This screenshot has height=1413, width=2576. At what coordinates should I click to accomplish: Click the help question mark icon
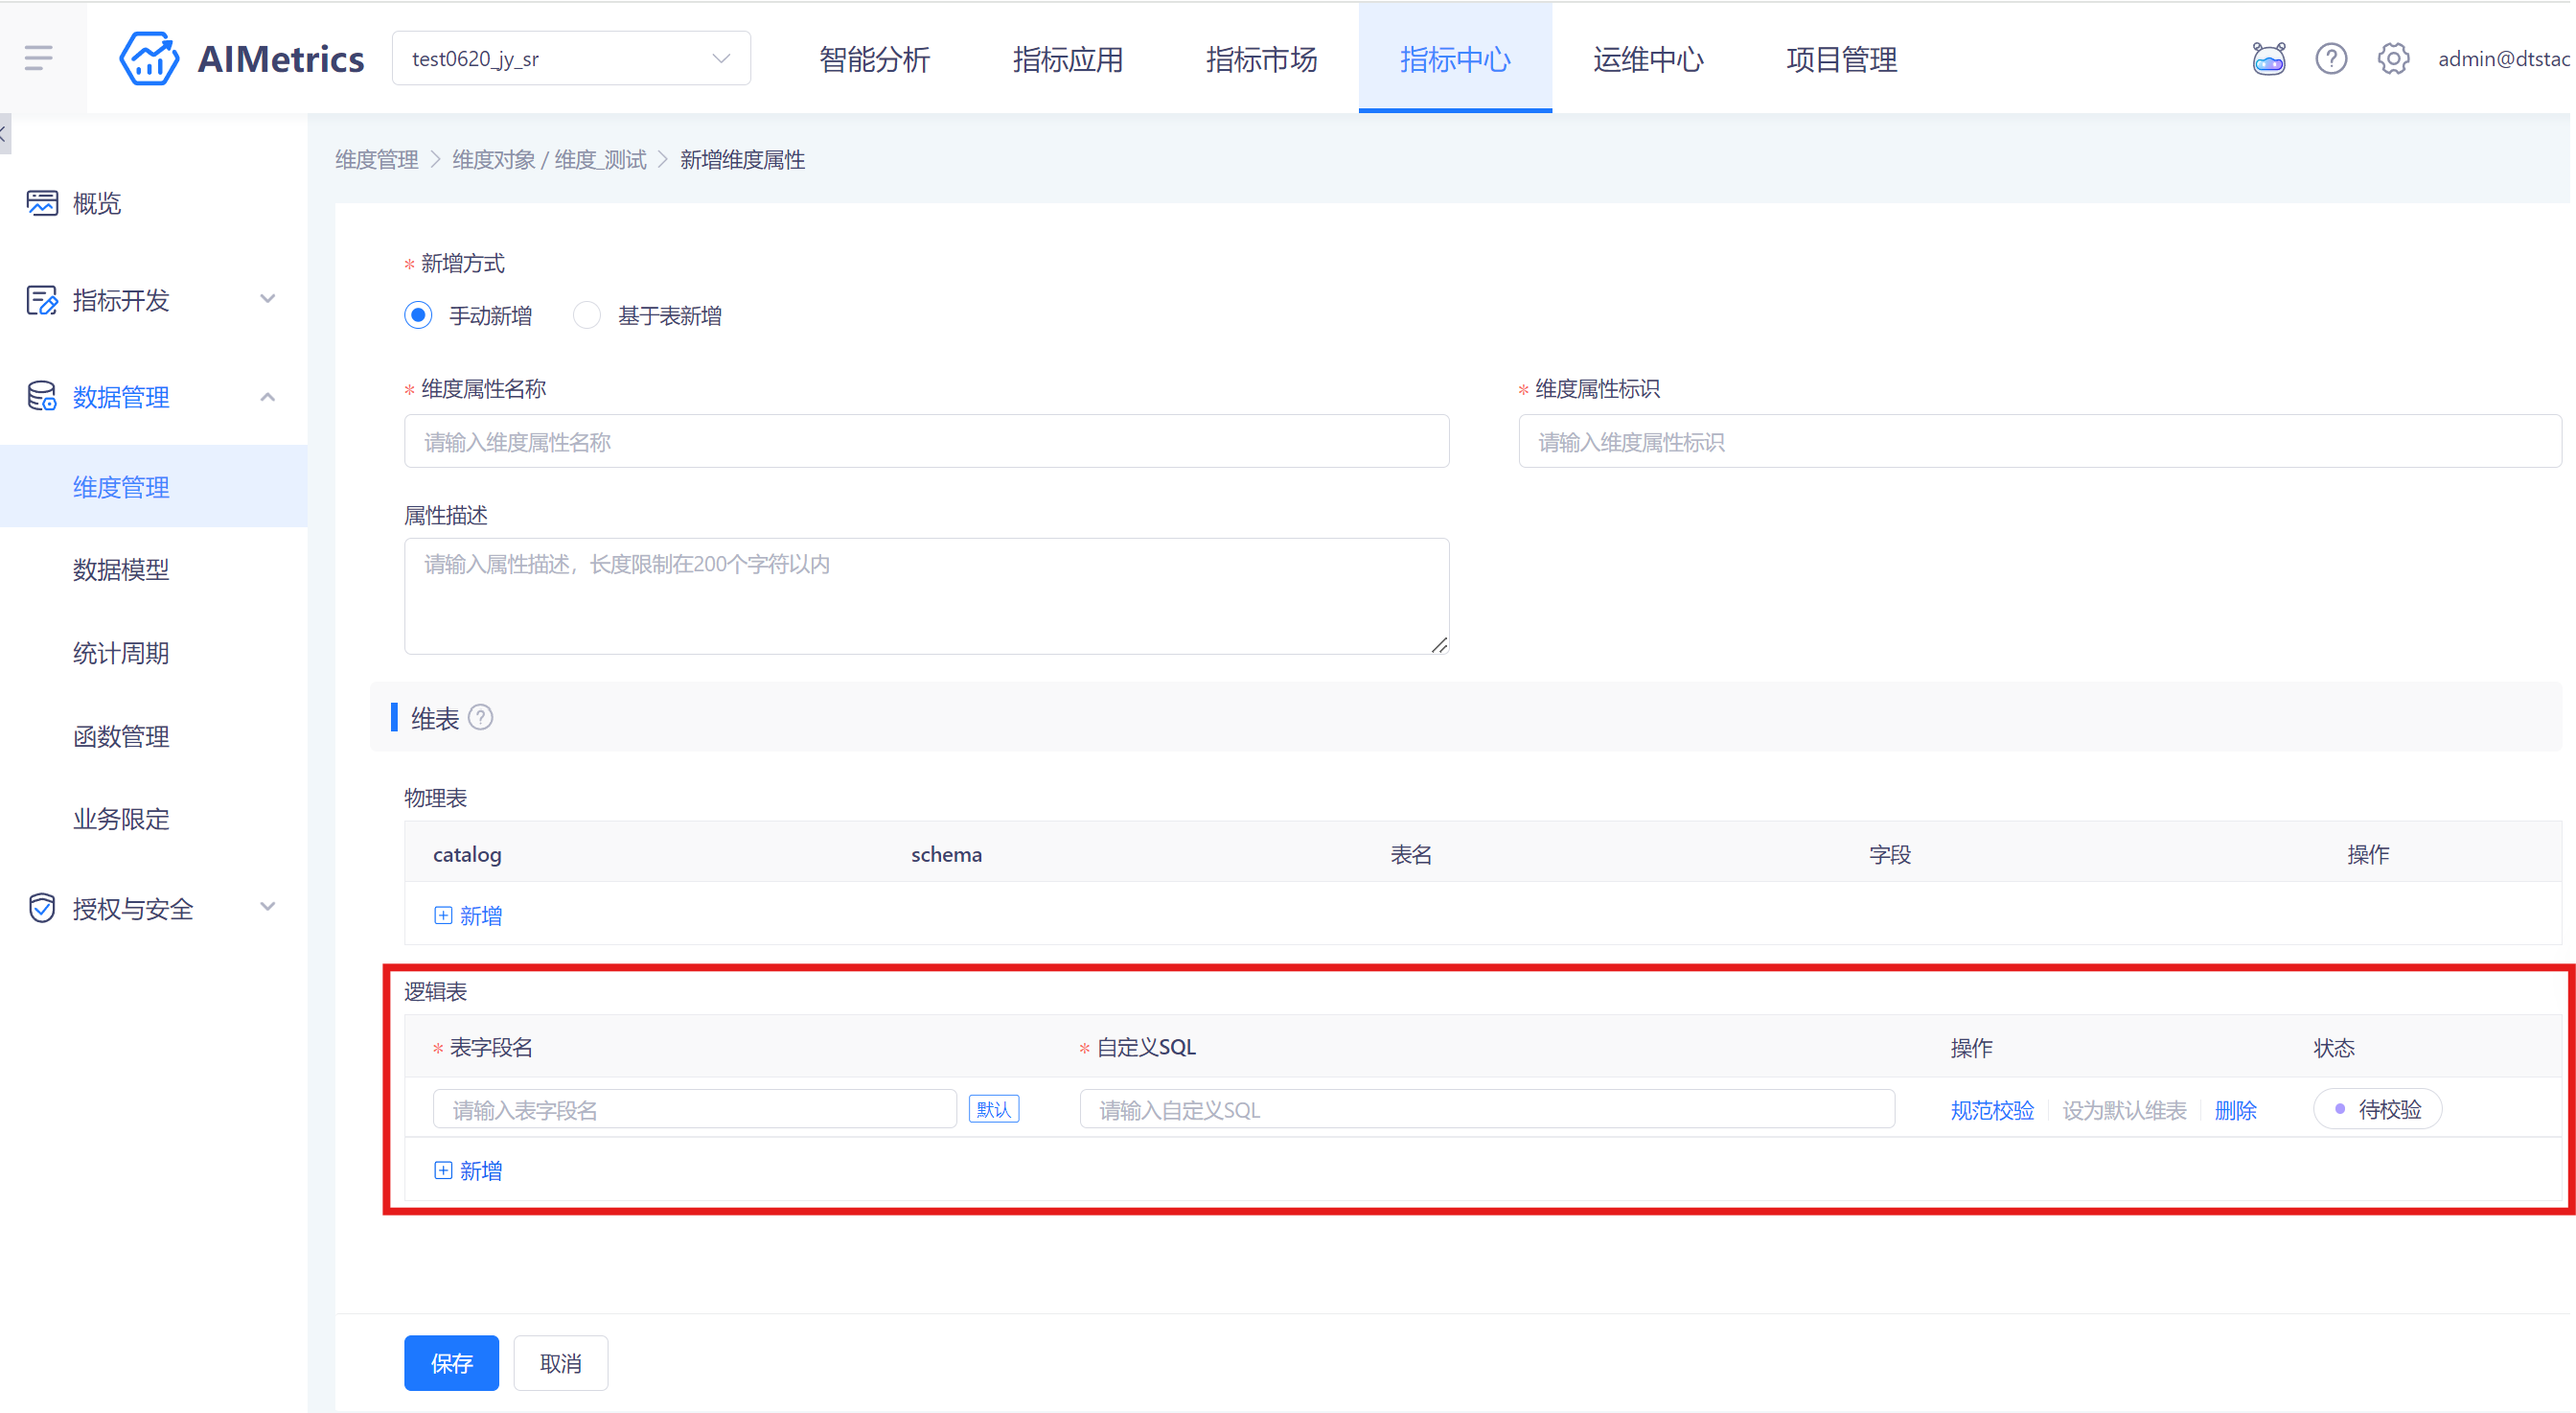(x=2330, y=59)
